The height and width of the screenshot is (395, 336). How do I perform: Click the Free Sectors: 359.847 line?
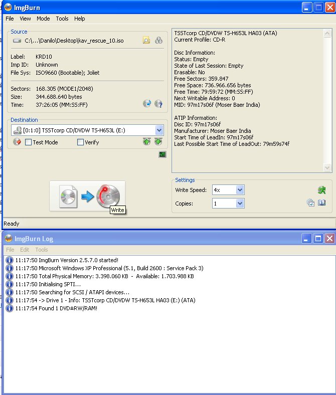coord(201,79)
